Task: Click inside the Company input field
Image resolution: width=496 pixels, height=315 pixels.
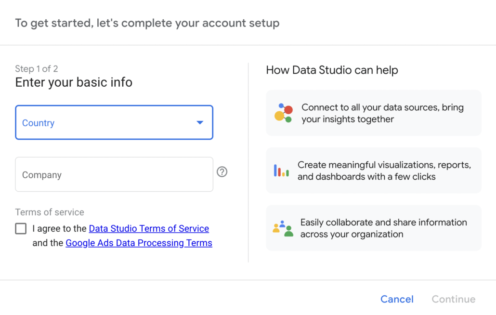Action: (114, 174)
